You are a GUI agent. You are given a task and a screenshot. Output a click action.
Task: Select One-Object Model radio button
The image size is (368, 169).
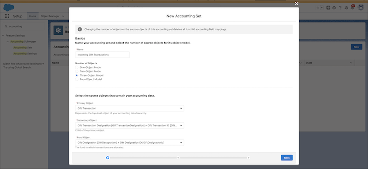(77, 67)
